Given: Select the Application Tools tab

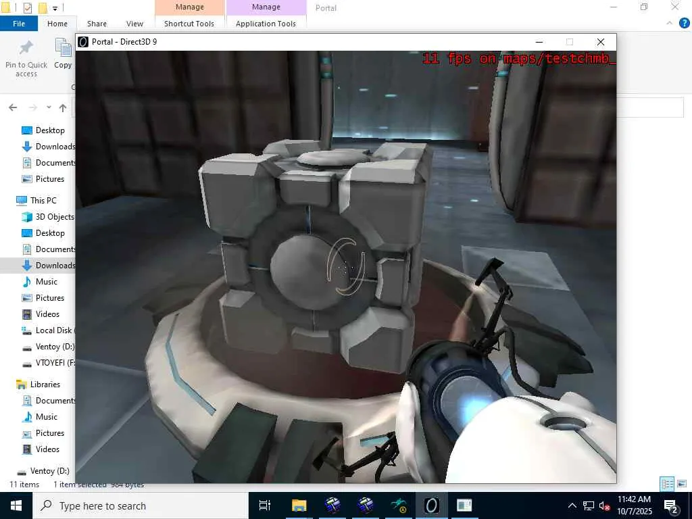Looking at the screenshot, I should tap(266, 24).
